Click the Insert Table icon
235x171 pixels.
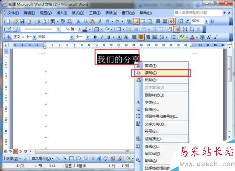tap(143, 21)
